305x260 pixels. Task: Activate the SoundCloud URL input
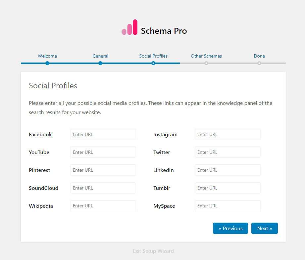pyautogui.click(x=103, y=188)
